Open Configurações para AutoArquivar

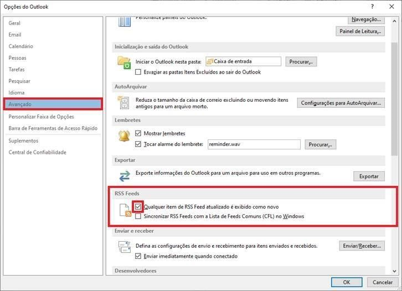[x=341, y=103]
